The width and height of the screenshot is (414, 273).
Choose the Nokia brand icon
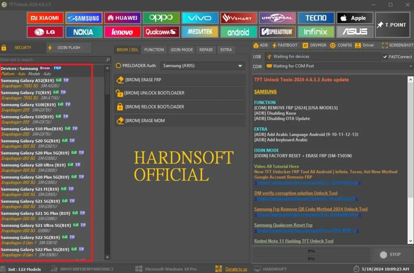[x=84, y=32]
